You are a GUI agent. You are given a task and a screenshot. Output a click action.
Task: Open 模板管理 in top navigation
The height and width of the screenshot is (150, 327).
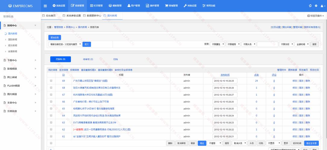pyautogui.click(x=115, y=6)
